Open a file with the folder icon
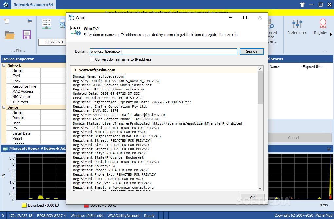 tap(9, 35)
